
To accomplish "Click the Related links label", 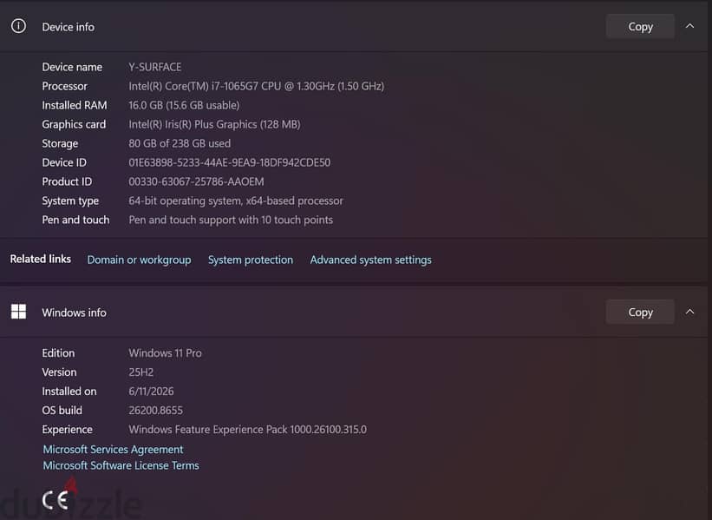I will click(41, 259).
